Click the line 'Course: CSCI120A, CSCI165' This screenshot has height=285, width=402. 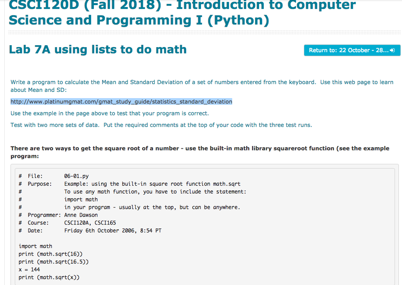pos(67,223)
